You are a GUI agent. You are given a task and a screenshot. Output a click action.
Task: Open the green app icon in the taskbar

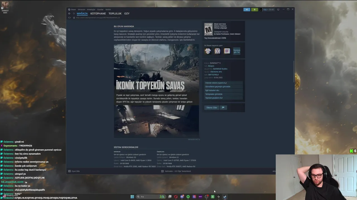click(213, 197)
